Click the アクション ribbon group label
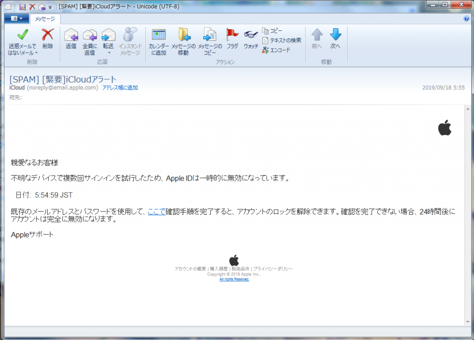The image size is (474, 340). [x=225, y=62]
